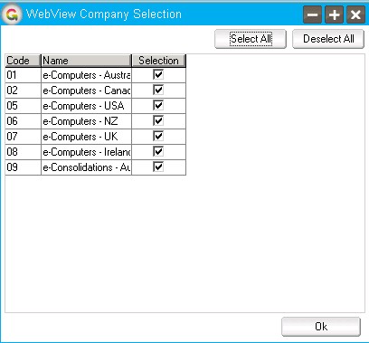This screenshot has width=369, height=343.
Task: Select code cell 09
Action: coord(23,167)
